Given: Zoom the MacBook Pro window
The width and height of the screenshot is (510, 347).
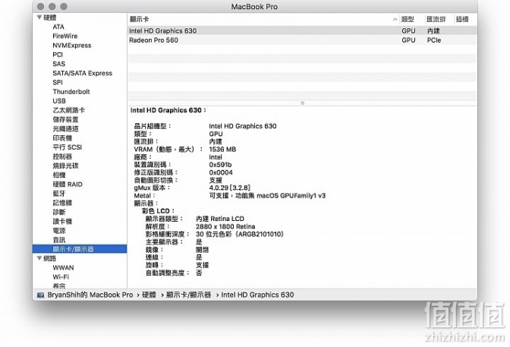Looking at the screenshot, I should [64, 6].
